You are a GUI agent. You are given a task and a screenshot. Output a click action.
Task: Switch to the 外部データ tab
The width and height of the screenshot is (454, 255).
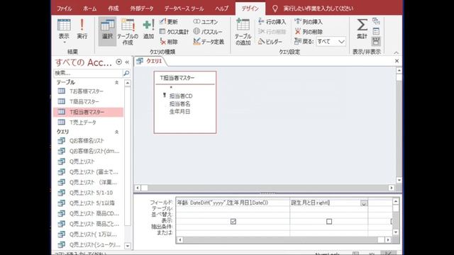[142, 8]
